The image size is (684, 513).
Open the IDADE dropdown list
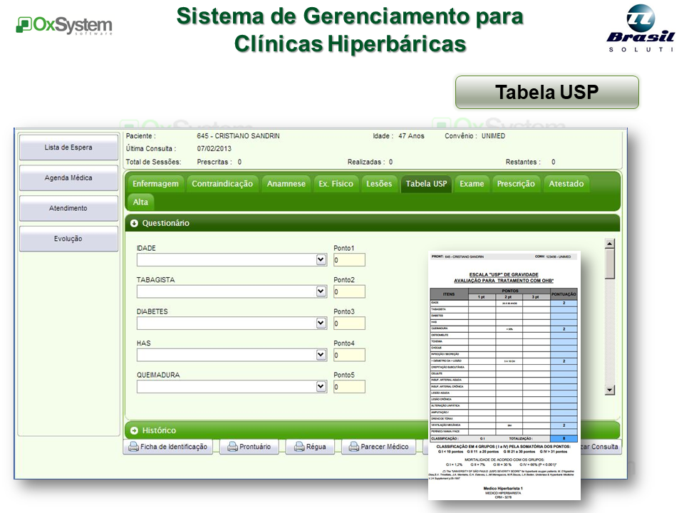[x=321, y=260]
